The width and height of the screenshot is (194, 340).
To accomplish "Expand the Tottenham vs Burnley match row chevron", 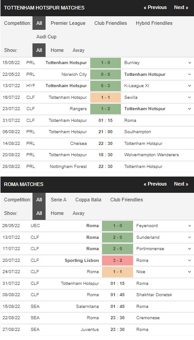I will point(189,63).
